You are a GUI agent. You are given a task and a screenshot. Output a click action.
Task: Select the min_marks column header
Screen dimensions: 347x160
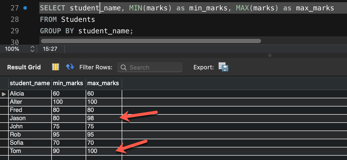68,83
